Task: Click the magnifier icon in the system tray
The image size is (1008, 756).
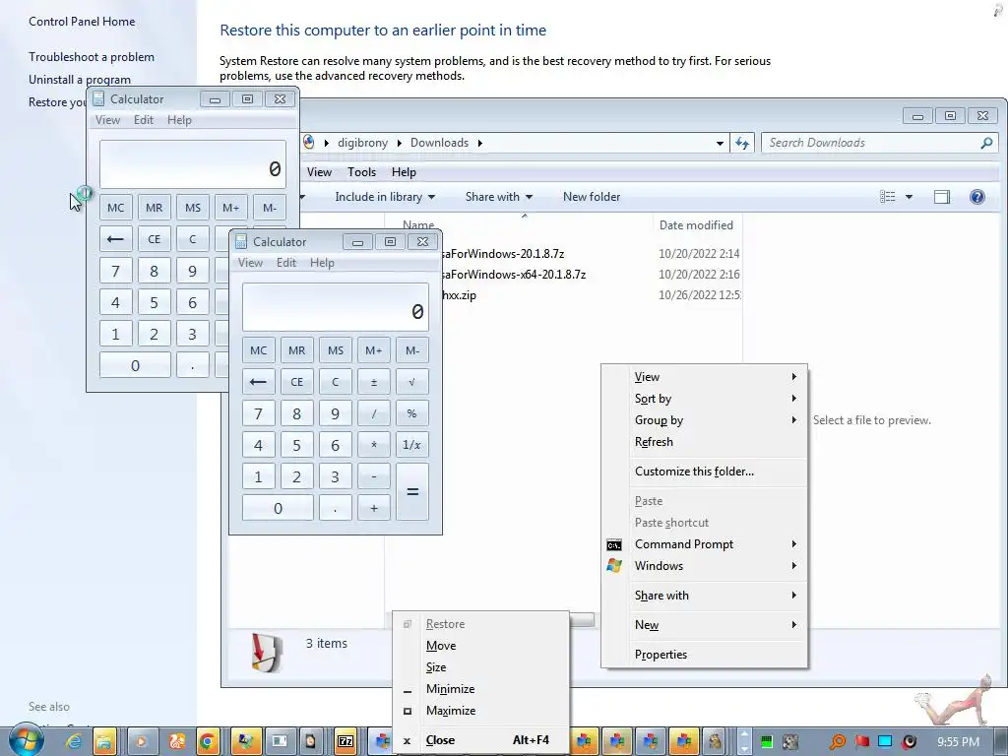Action: click(x=837, y=742)
